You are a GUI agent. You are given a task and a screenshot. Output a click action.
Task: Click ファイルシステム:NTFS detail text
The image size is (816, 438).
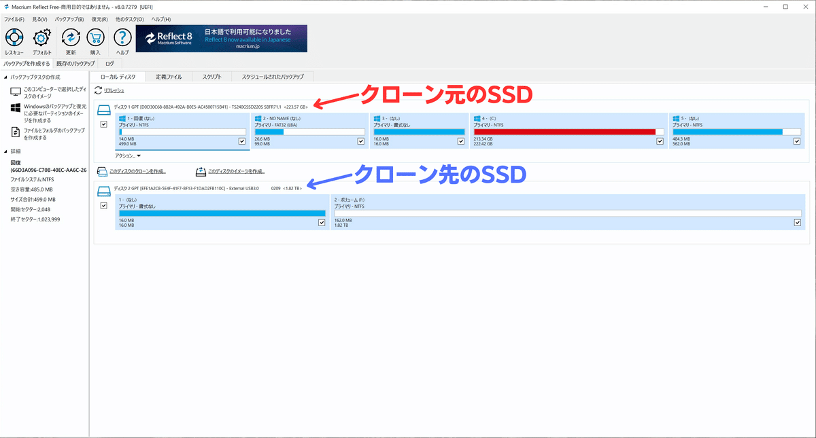[32, 179]
